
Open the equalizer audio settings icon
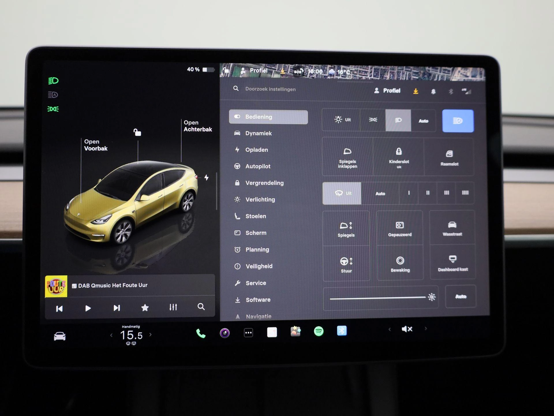[x=173, y=307]
